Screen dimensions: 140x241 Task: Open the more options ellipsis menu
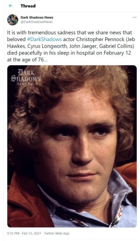pyautogui.click(x=135, y=17)
